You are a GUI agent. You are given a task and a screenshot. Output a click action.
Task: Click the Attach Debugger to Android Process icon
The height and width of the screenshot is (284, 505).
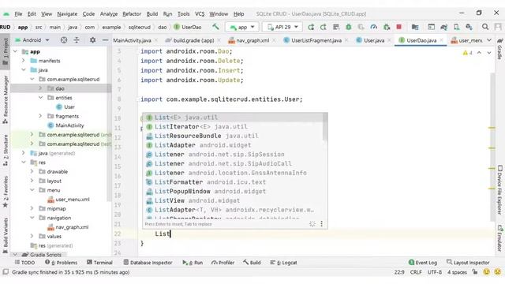pos(387,27)
